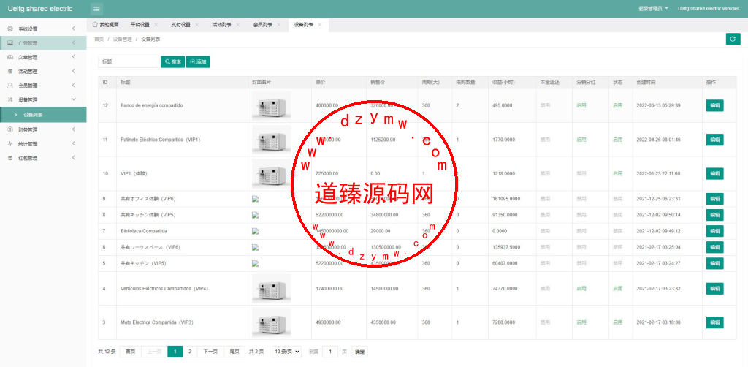Toggle 分销分红 for VIP1 (体験) row
This screenshot has height=367, width=748.
point(581,174)
